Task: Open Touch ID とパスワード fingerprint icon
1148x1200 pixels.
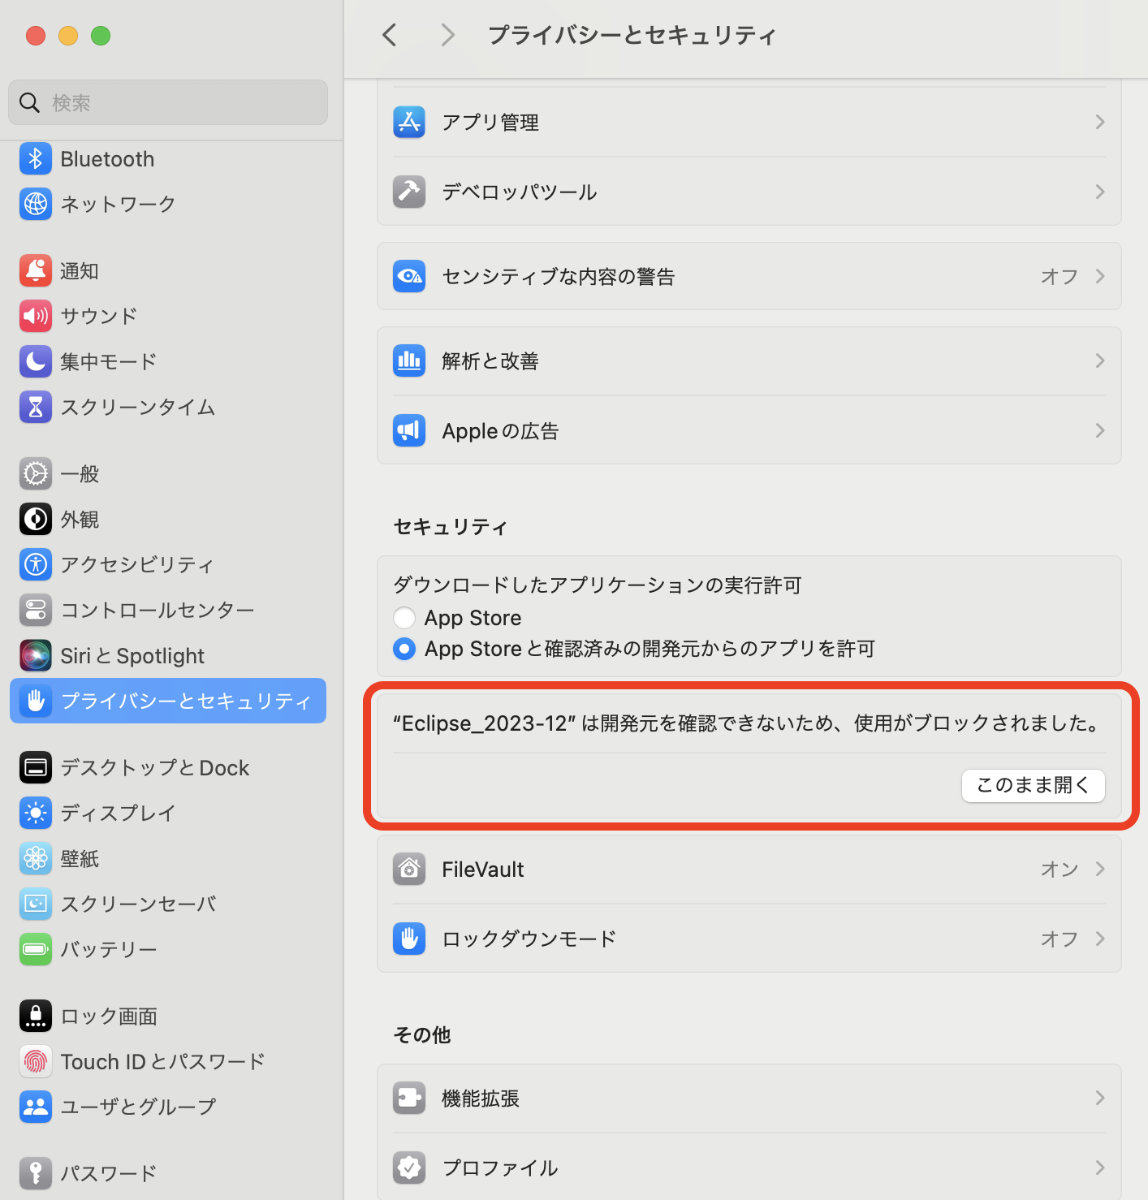Action: tap(36, 1061)
